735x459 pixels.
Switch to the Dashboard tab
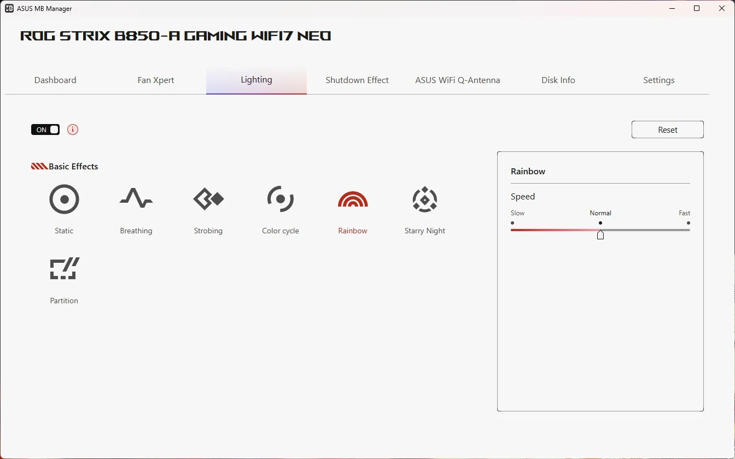tap(55, 80)
